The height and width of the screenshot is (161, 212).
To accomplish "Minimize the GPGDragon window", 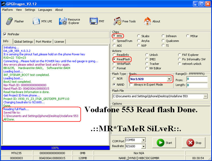I will coord(196,4).
